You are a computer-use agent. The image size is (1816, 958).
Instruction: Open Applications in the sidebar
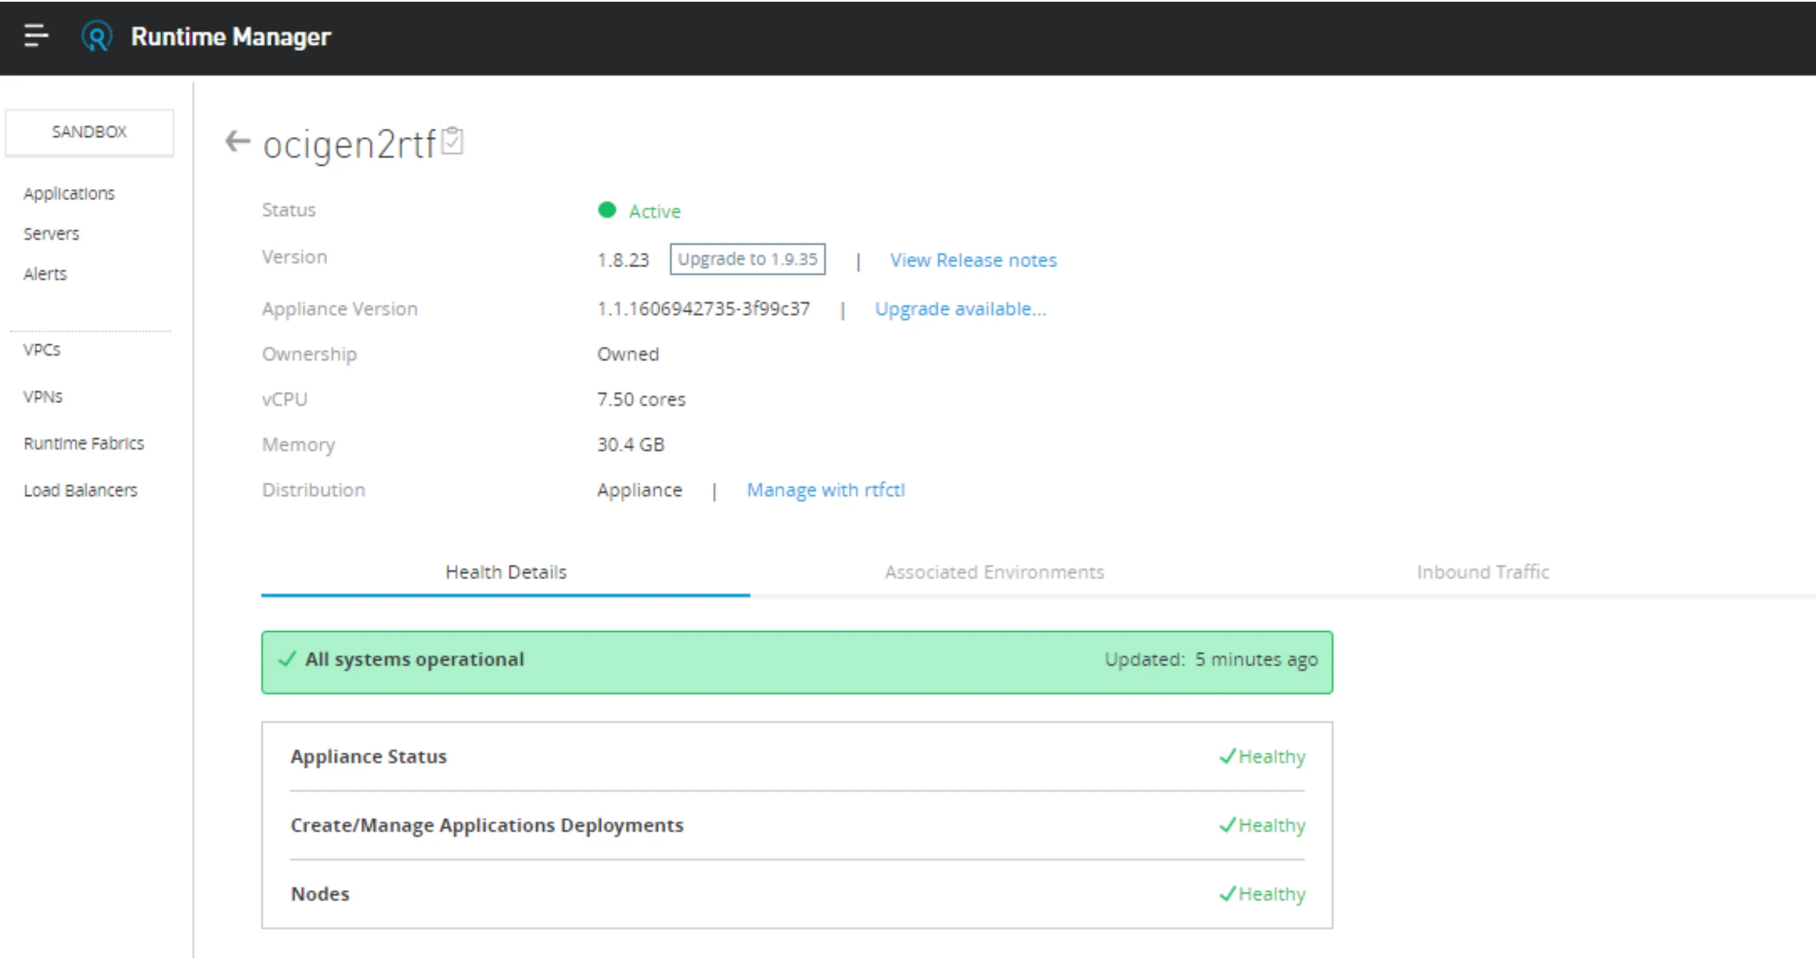(69, 193)
